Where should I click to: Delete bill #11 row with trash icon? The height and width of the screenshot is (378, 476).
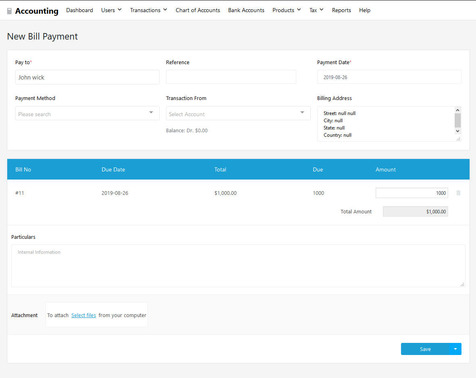458,193
